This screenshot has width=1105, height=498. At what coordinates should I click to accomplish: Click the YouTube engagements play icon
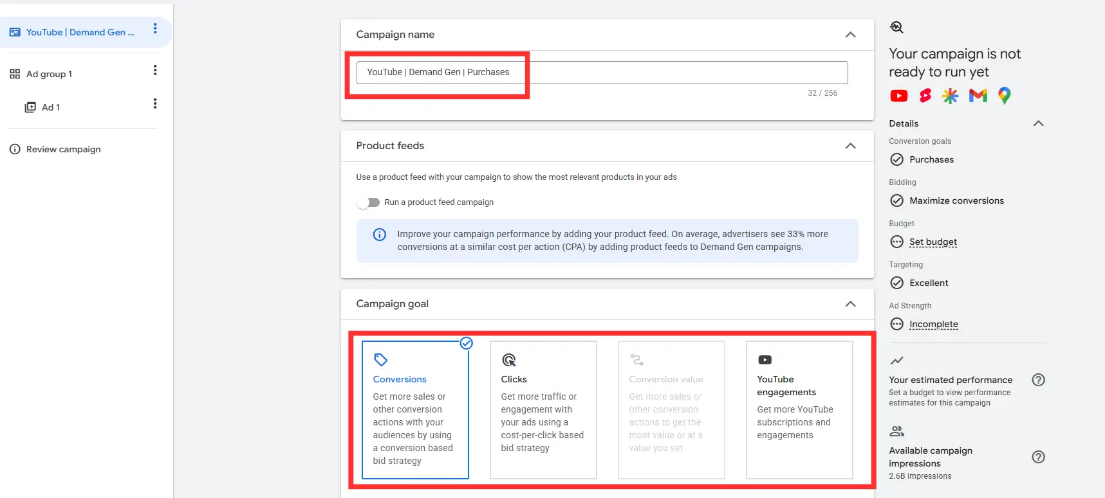pos(765,360)
